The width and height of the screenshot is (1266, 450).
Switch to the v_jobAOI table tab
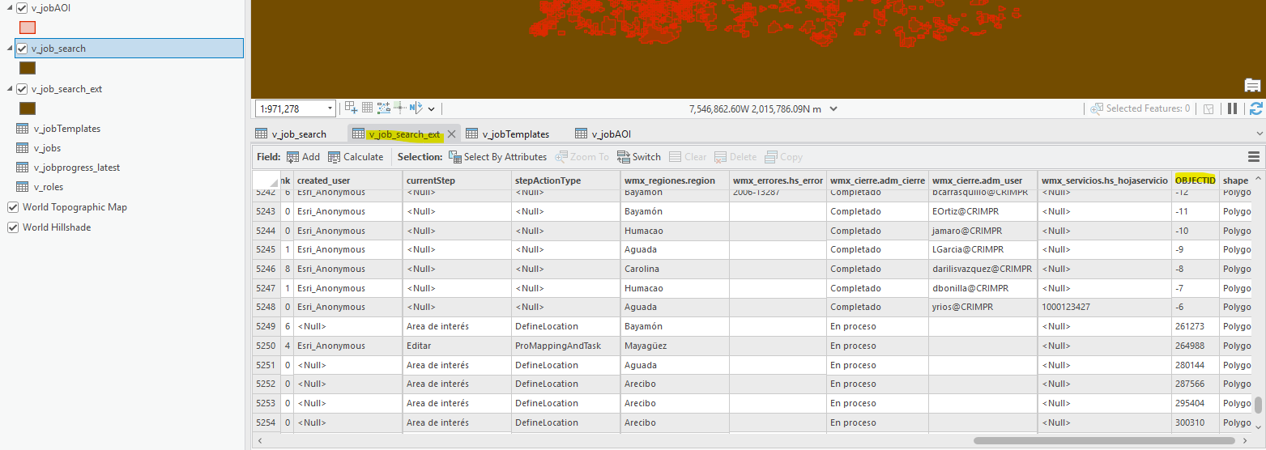[603, 134]
